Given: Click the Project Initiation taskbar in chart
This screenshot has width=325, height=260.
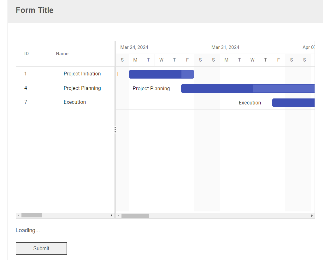Looking at the screenshot, I should [x=161, y=74].
